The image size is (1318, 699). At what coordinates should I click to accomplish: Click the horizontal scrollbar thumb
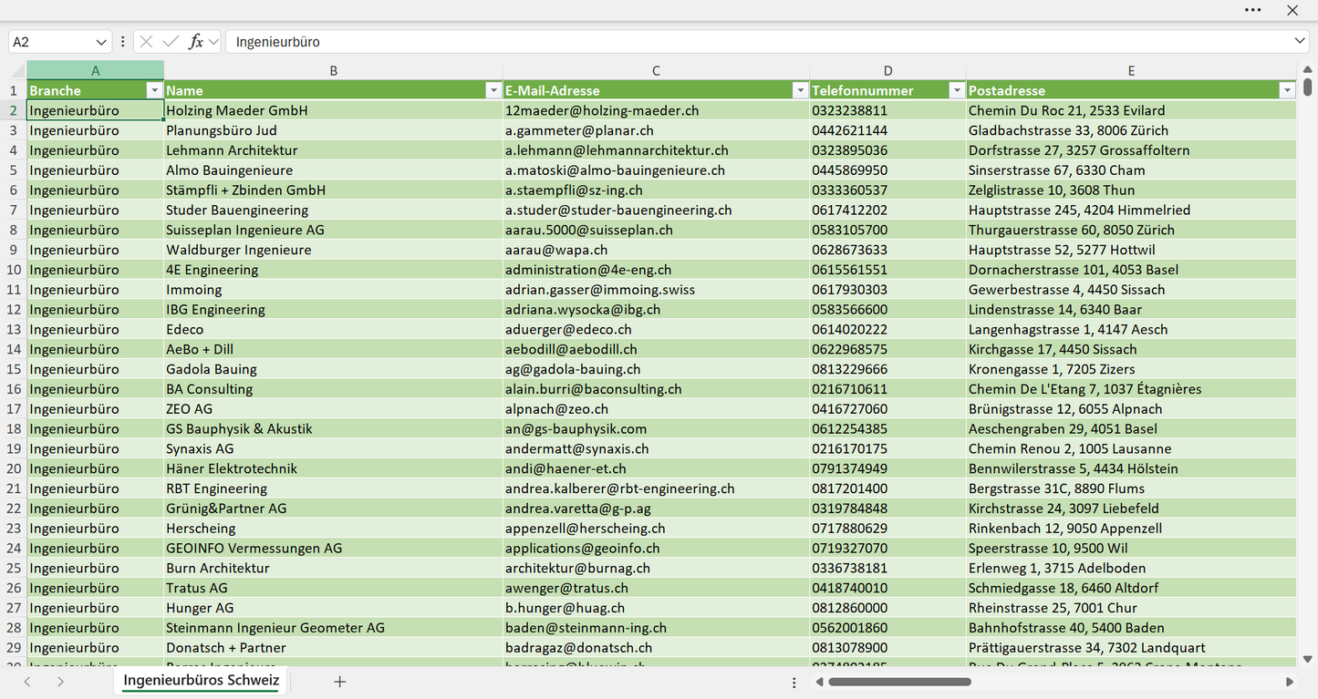tap(900, 682)
